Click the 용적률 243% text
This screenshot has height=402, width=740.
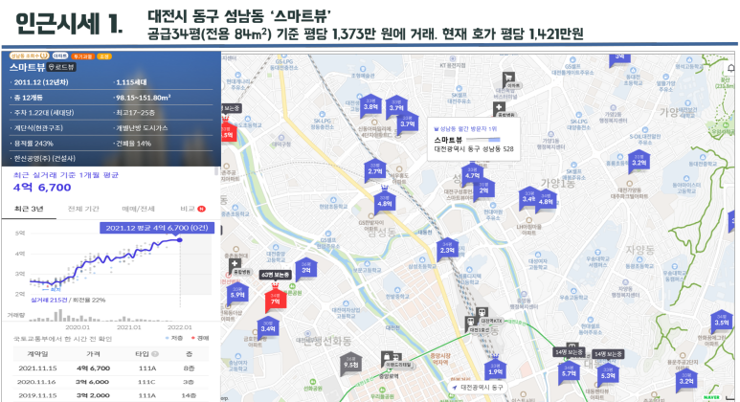click(34, 144)
